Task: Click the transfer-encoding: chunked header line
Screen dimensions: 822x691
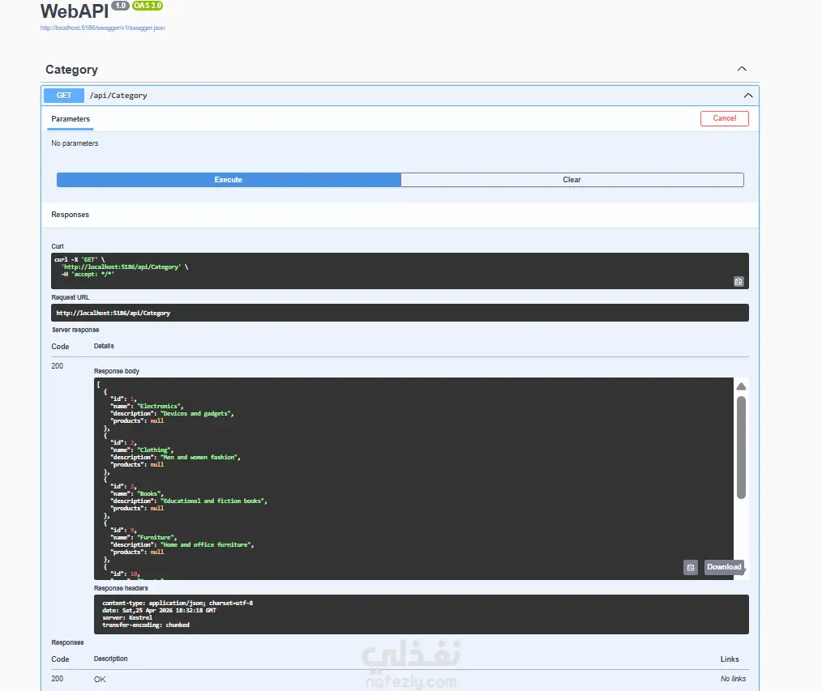Action: point(146,625)
